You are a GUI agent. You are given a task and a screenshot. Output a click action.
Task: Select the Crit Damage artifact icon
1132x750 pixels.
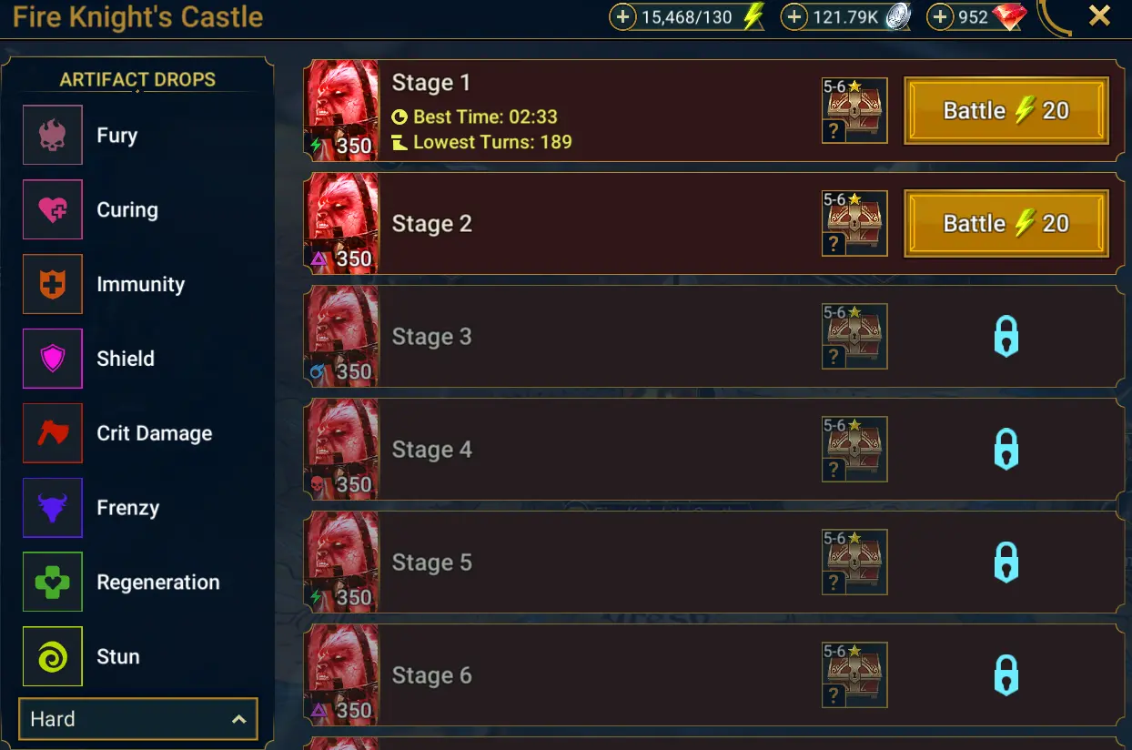pyautogui.click(x=53, y=433)
